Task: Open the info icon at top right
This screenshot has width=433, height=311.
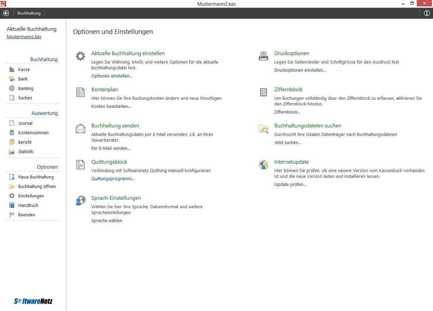Action: tap(427, 13)
